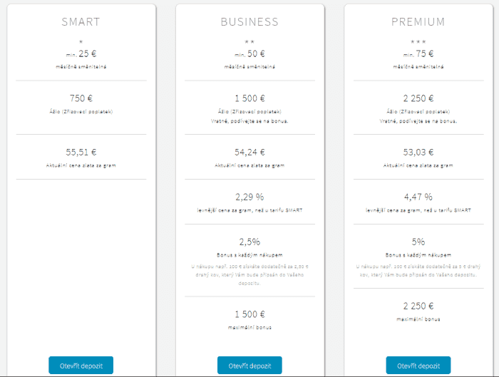Select the PREMIUM plan heading
Screen dimensions: 499x377
point(418,22)
